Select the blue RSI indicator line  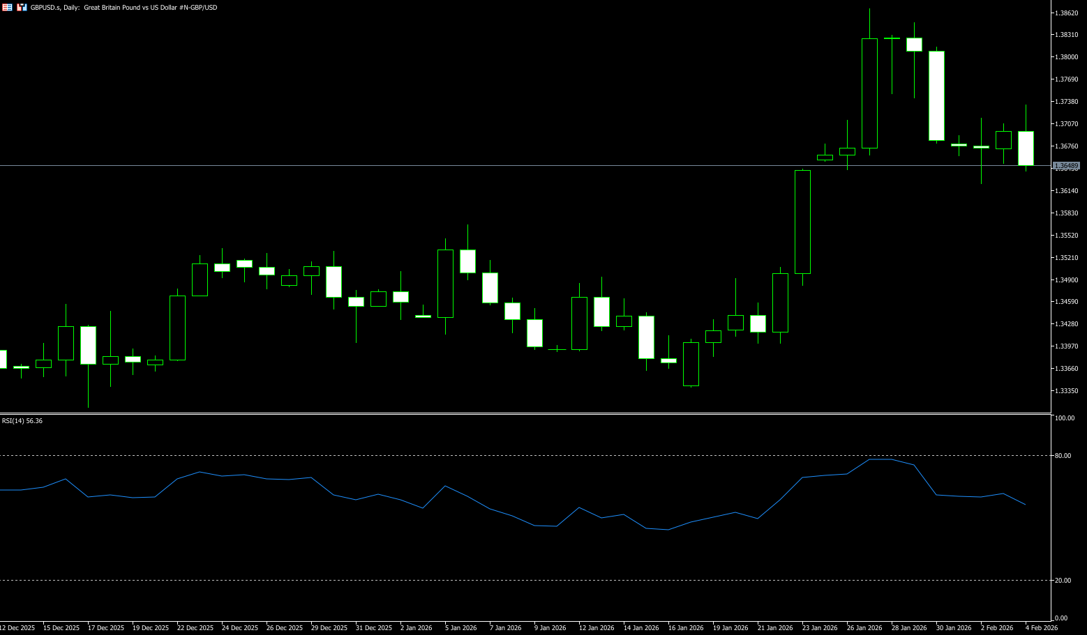(488, 509)
